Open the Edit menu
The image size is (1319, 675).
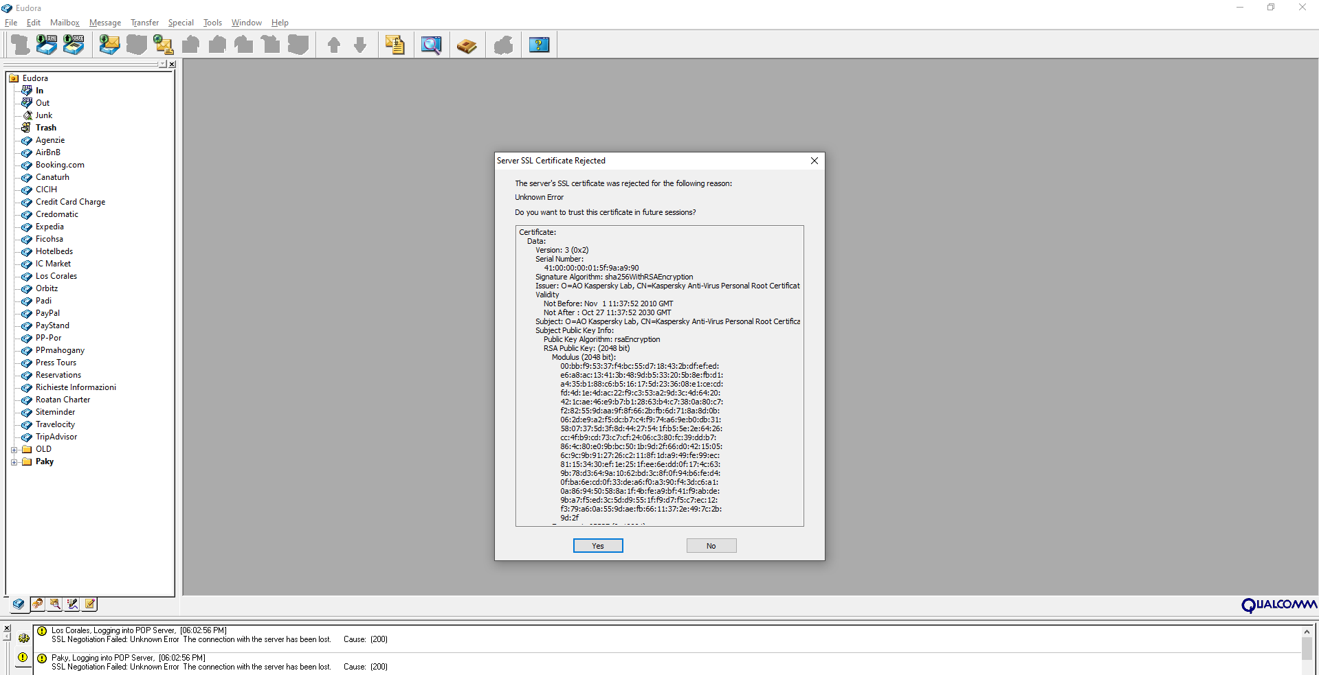pos(34,23)
